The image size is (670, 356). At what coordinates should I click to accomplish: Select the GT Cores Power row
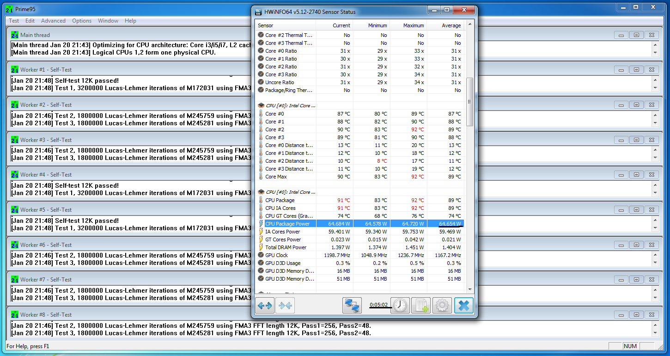point(360,239)
